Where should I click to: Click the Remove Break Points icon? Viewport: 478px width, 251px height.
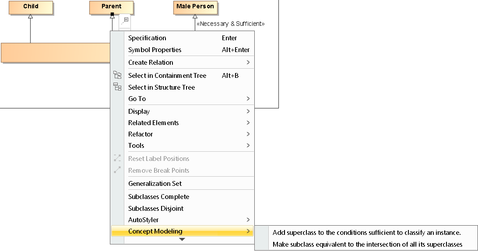pos(117,170)
